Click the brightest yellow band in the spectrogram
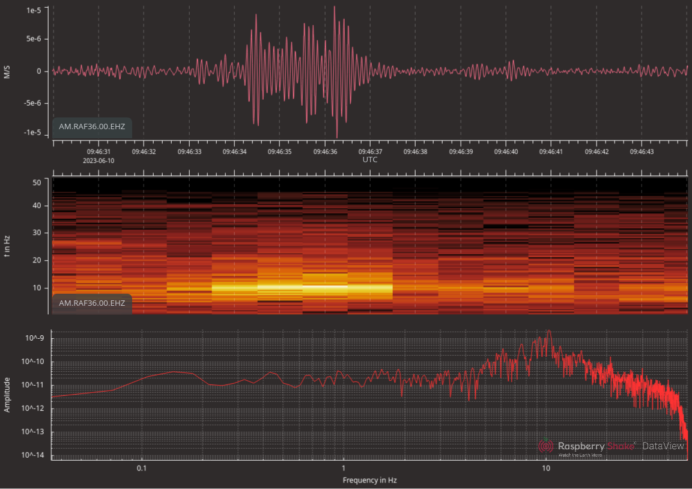 point(325,287)
